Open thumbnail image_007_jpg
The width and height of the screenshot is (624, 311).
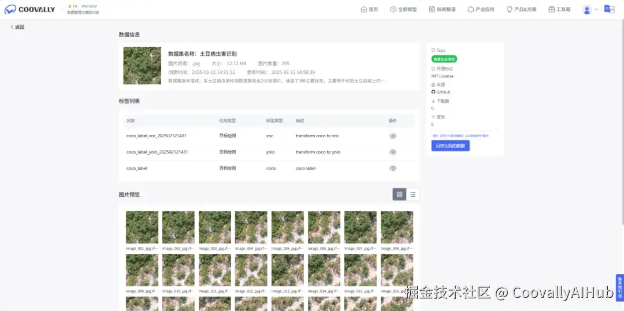tap(361, 227)
